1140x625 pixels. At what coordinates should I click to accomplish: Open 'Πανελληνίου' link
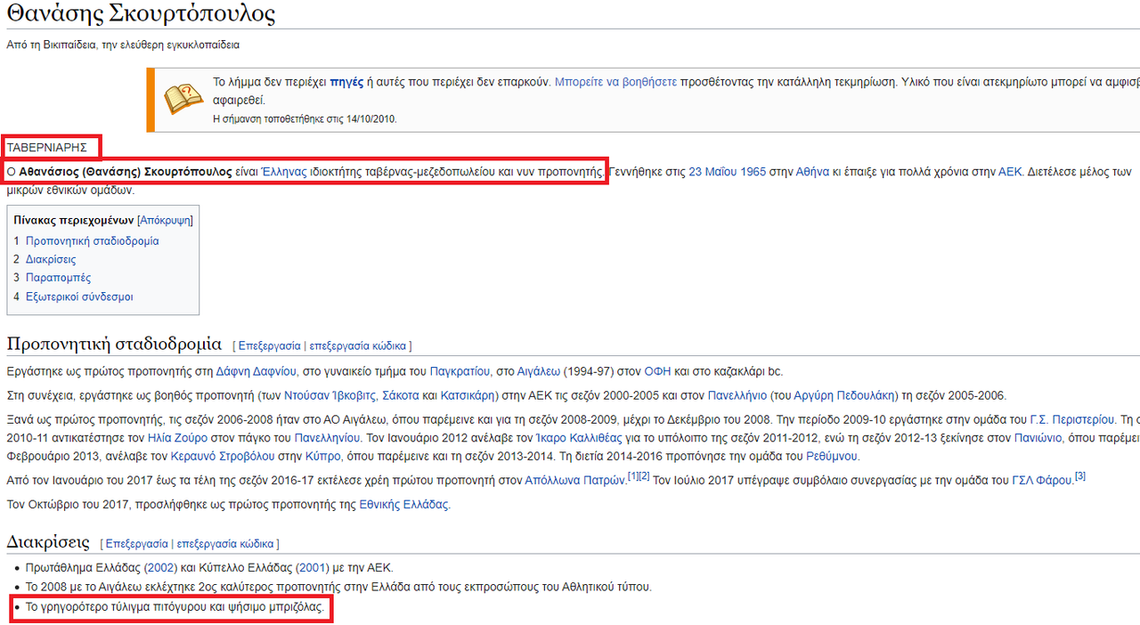(x=328, y=437)
